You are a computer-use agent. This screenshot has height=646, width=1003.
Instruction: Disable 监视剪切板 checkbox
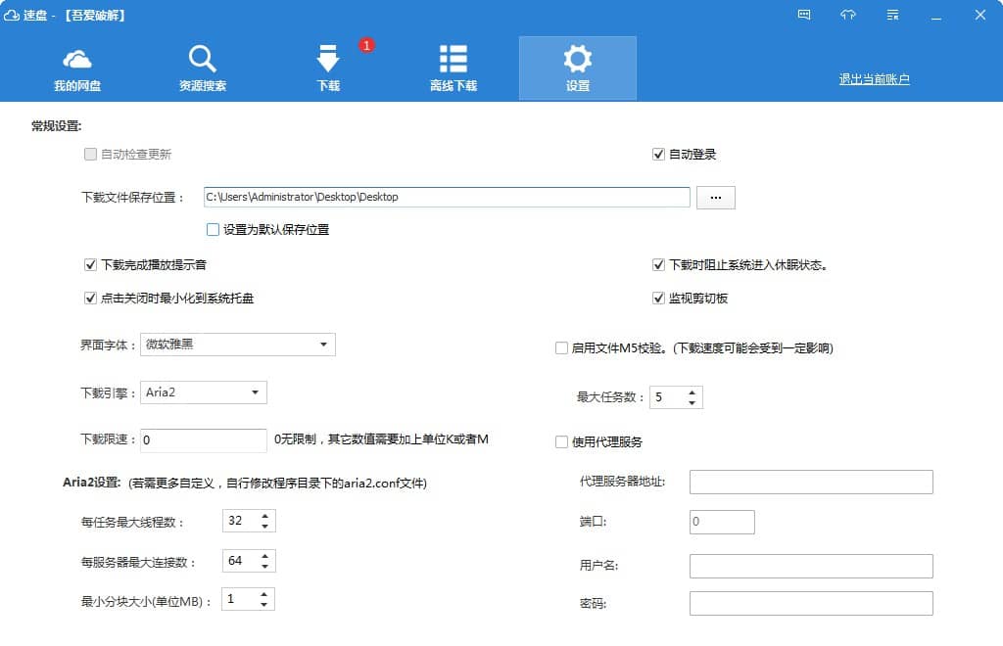(x=658, y=298)
